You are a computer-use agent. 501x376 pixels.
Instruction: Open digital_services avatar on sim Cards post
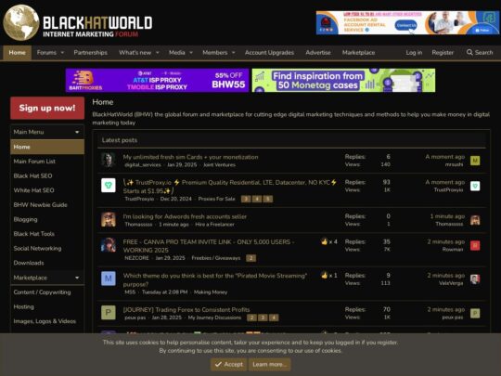click(x=109, y=160)
